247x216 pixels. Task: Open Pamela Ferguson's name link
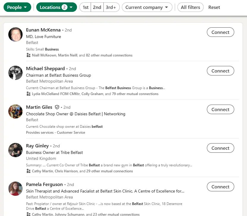(x=44, y=184)
